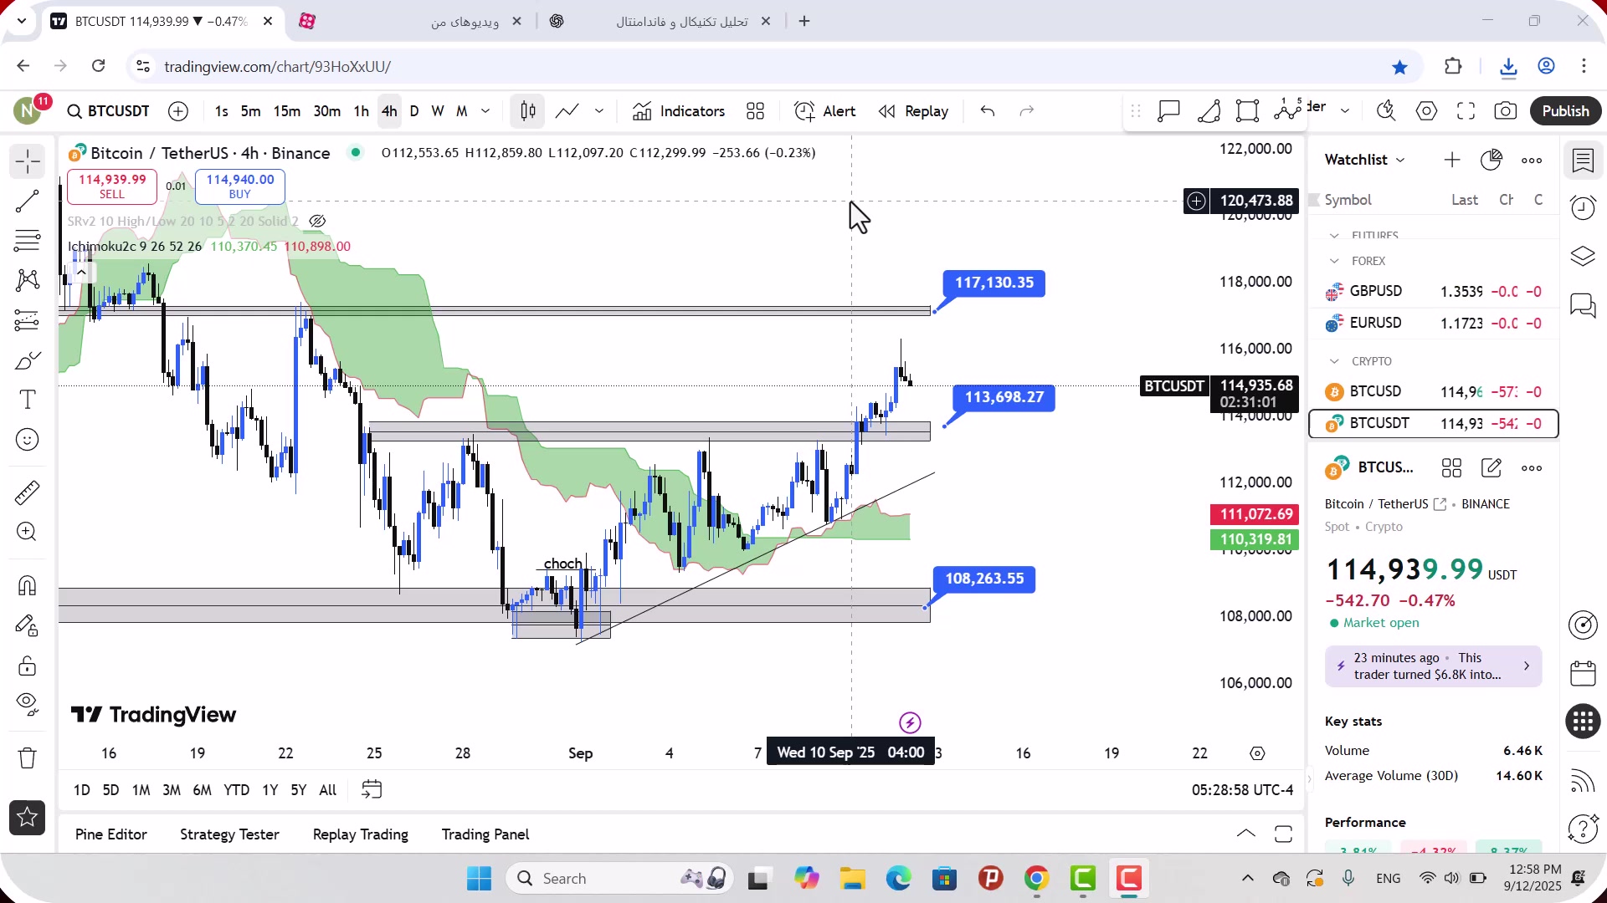Toggle watchlist panel list icon
The height and width of the screenshot is (903, 1607).
tap(1583, 160)
